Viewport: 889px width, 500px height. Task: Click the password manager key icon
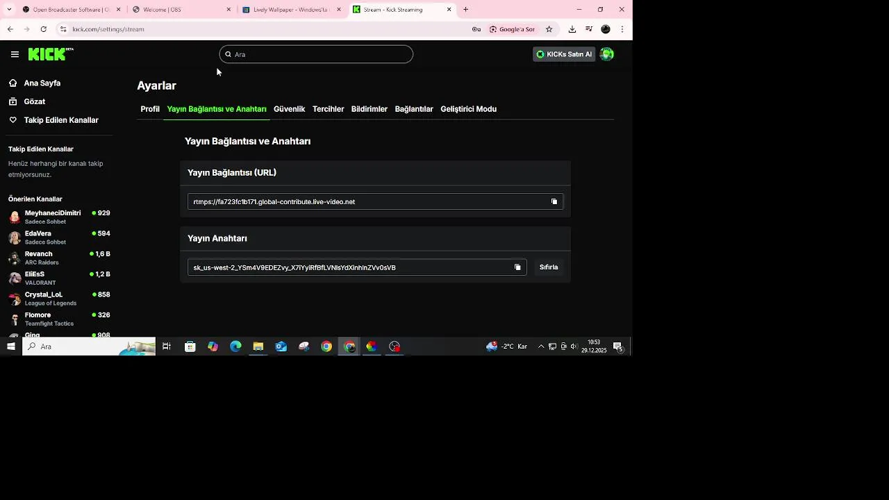coord(476,29)
